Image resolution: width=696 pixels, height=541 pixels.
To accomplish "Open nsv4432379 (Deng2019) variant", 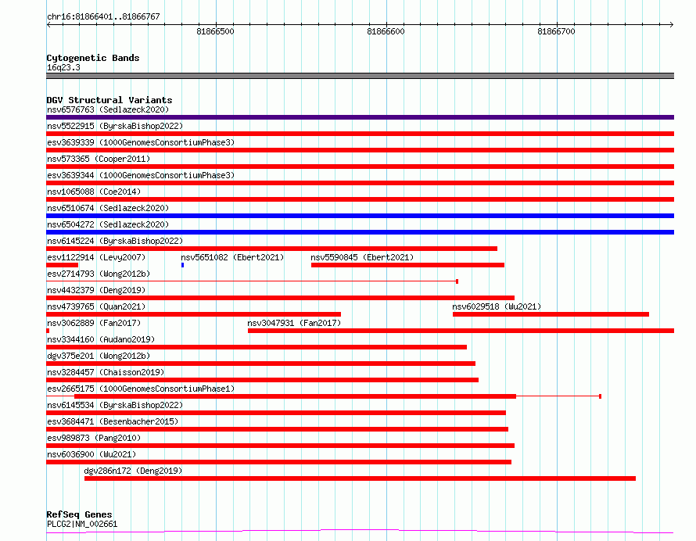I will [x=96, y=290].
